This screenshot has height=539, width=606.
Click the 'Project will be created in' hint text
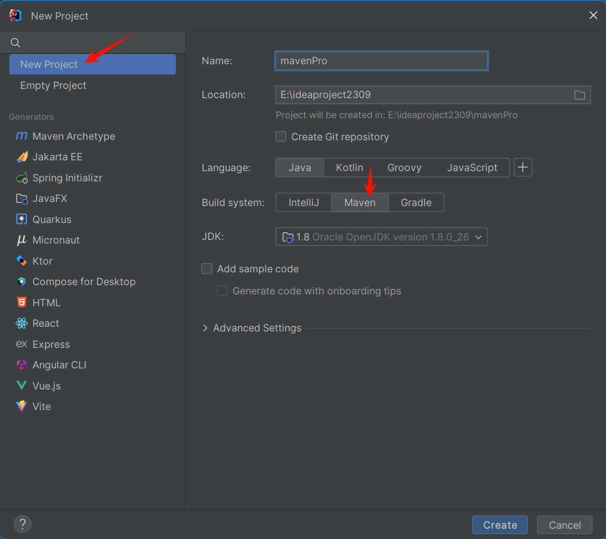[397, 115]
